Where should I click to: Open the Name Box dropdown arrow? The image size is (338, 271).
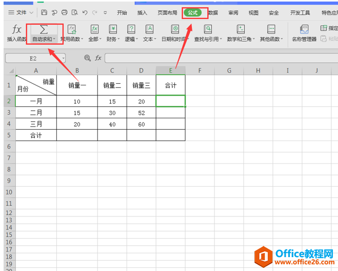(x=64, y=58)
